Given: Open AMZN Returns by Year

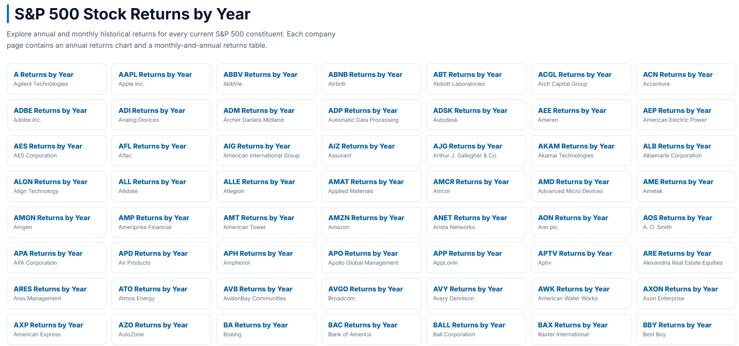Looking at the screenshot, I should point(371,222).
